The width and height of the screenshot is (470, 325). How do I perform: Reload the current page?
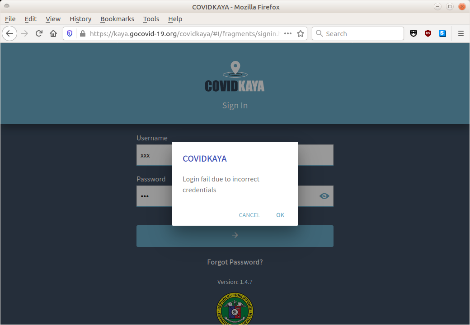coord(39,33)
